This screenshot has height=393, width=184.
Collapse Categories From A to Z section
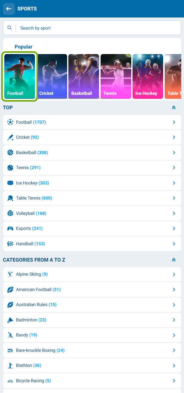pos(174,260)
